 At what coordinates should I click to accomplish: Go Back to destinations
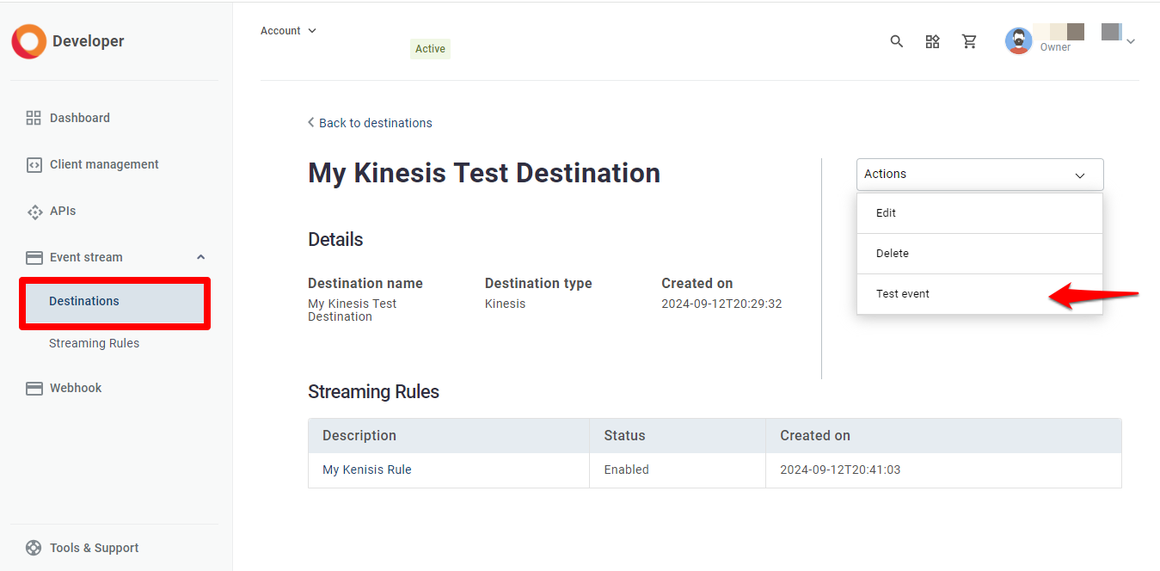click(375, 123)
